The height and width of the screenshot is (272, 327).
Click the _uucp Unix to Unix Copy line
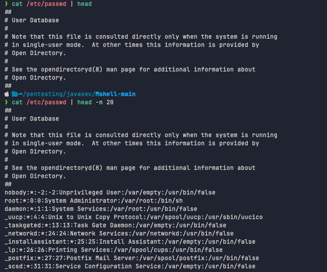pos(134,217)
